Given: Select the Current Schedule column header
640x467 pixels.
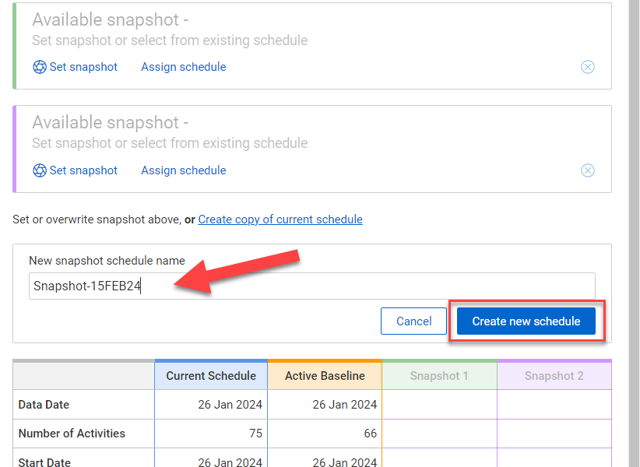Looking at the screenshot, I should click(211, 376).
